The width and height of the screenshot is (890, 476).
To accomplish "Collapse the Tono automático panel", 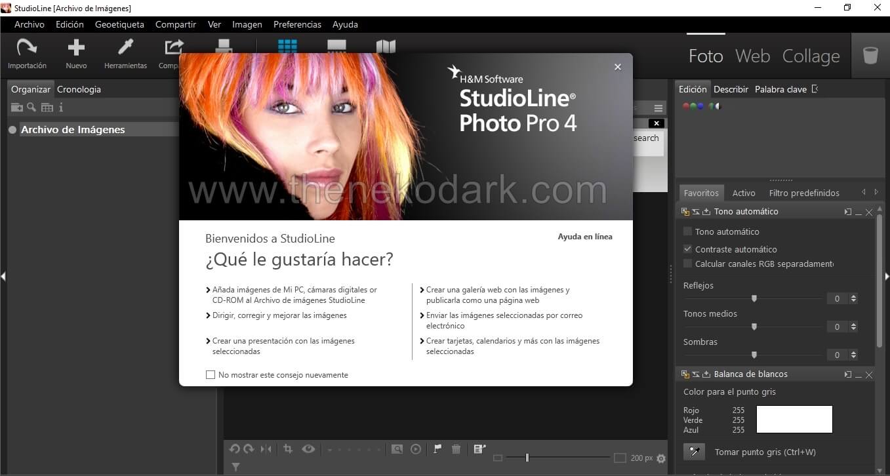I will click(859, 212).
